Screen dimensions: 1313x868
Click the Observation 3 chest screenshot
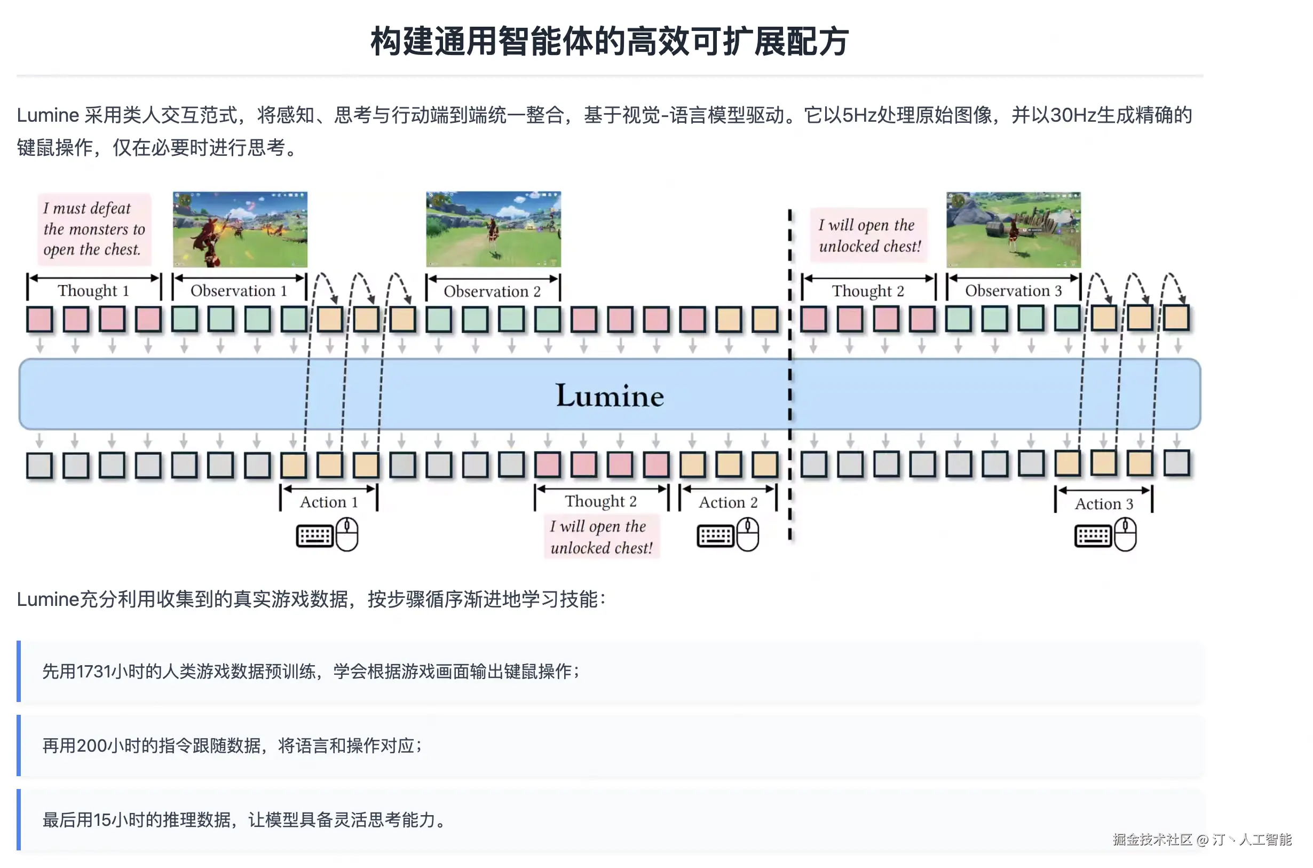coord(1013,229)
